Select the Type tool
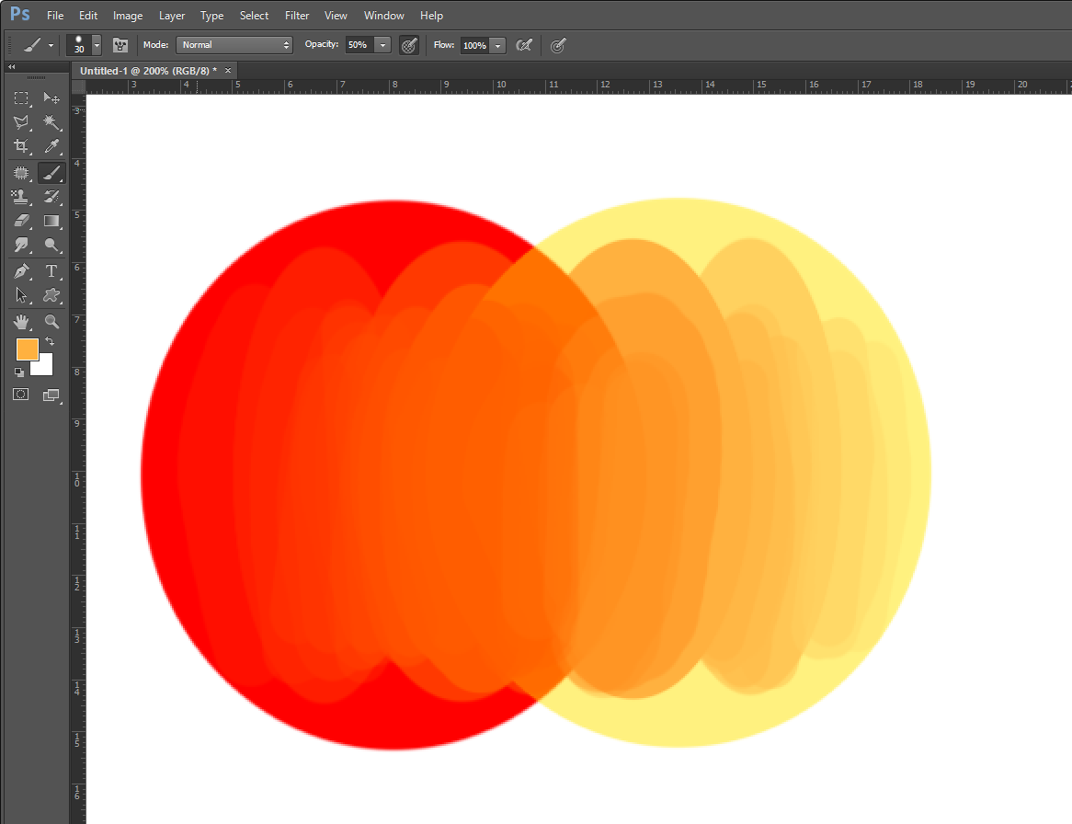 tap(51, 271)
